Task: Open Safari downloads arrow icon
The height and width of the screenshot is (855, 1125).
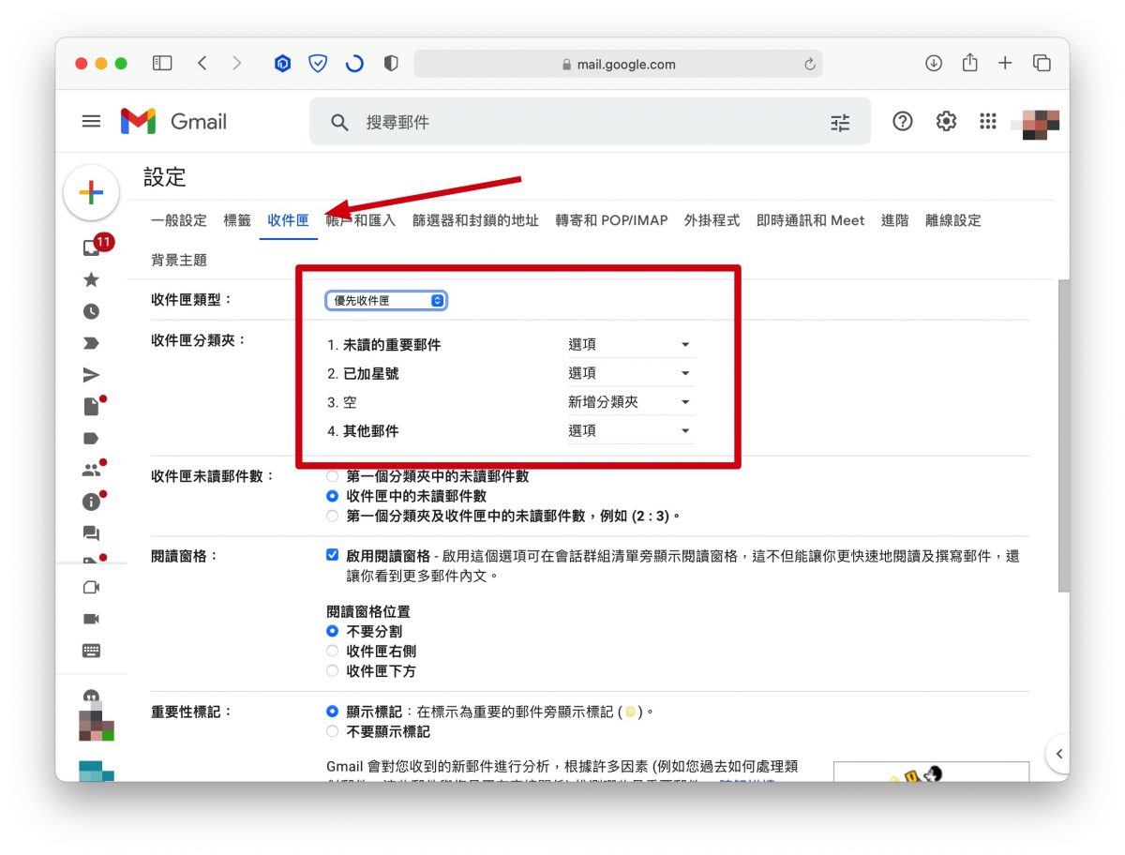Action: tap(934, 63)
